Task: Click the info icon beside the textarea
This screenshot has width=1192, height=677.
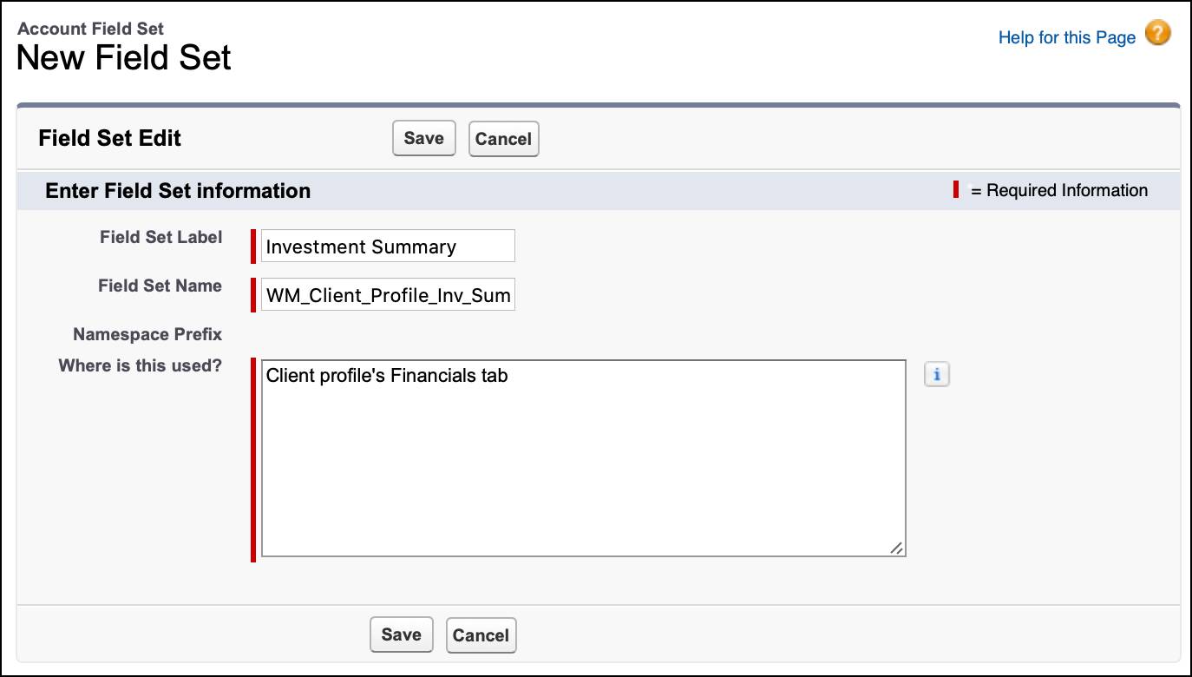Action: (x=936, y=373)
